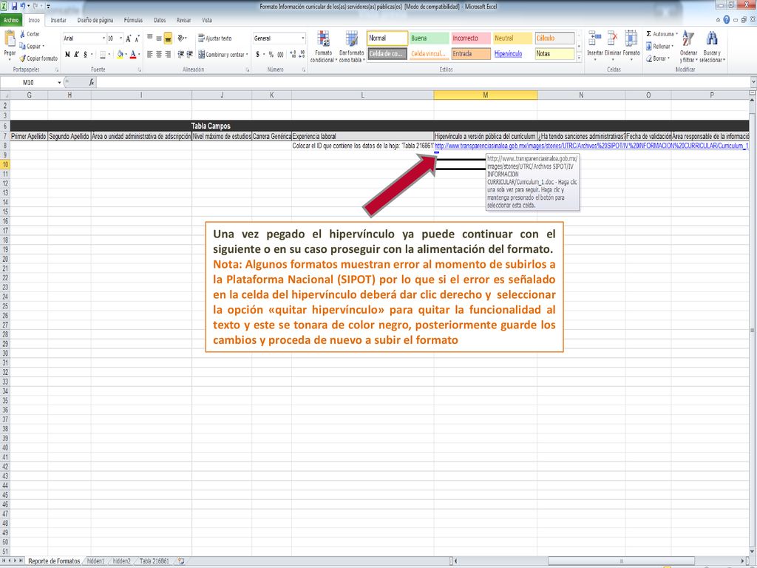Select the hidden1 sheet tab
Viewport: 757px width, 568px height.
click(x=95, y=561)
